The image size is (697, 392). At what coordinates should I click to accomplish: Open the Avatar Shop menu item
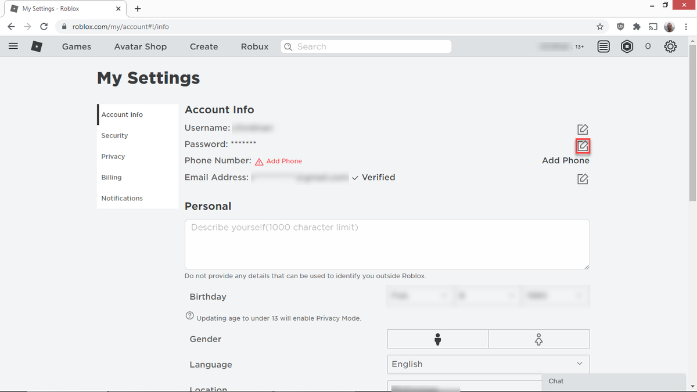(141, 46)
